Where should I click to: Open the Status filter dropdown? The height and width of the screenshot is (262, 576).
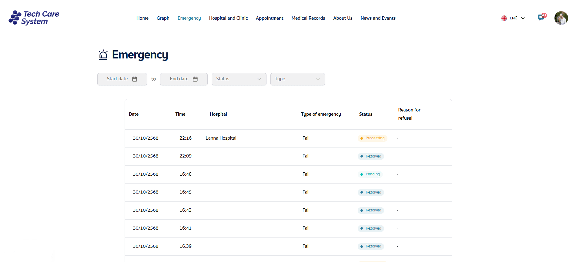click(239, 79)
